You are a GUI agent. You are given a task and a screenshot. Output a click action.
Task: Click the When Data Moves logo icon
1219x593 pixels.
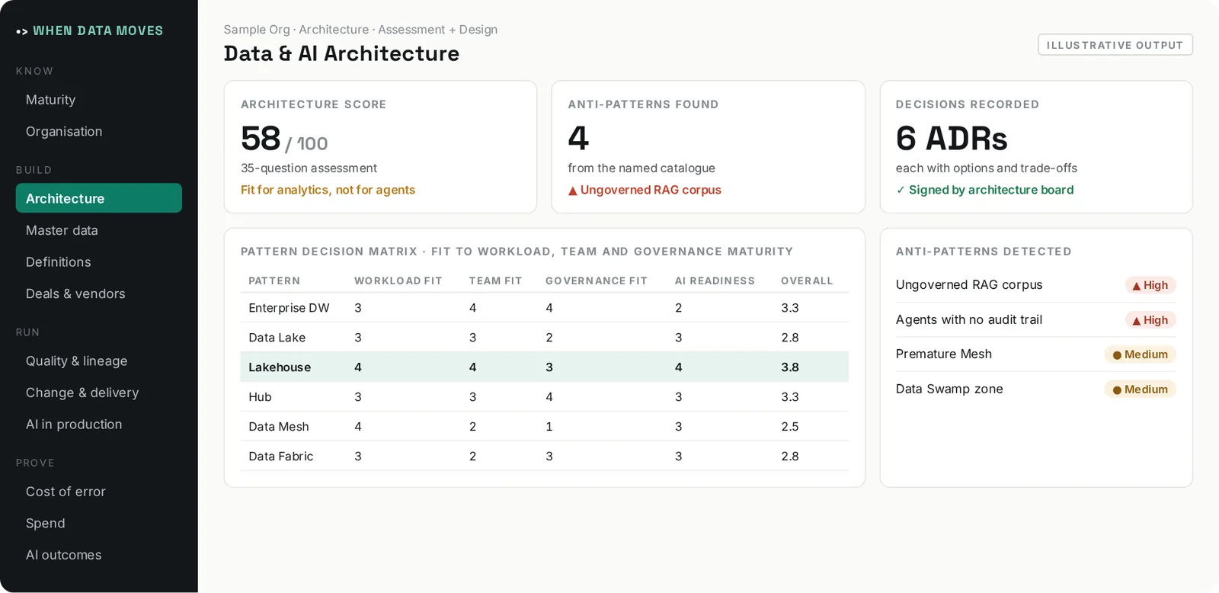click(22, 31)
